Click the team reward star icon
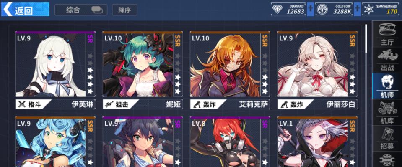This screenshot has height=167, width=402. tap(369, 10)
